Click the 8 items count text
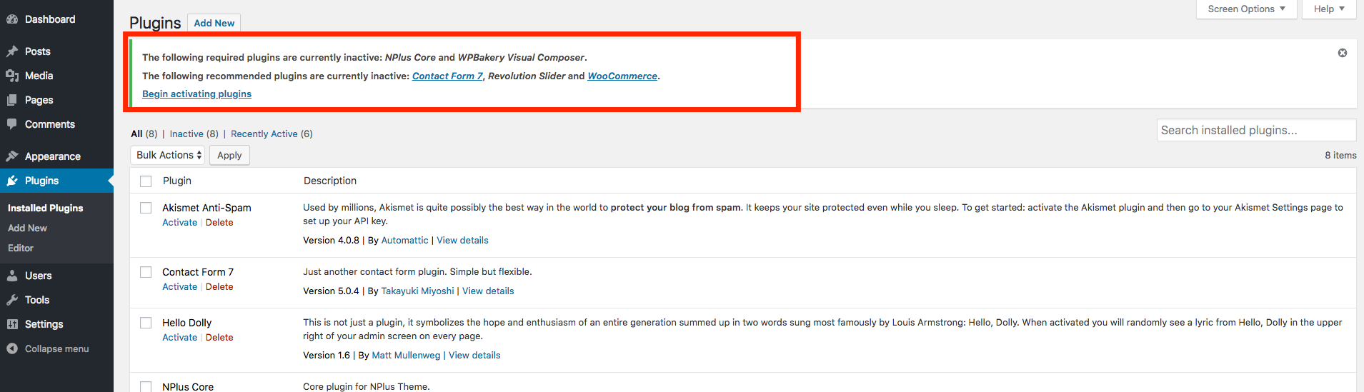The height and width of the screenshot is (392, 1364). [1340, 155]
